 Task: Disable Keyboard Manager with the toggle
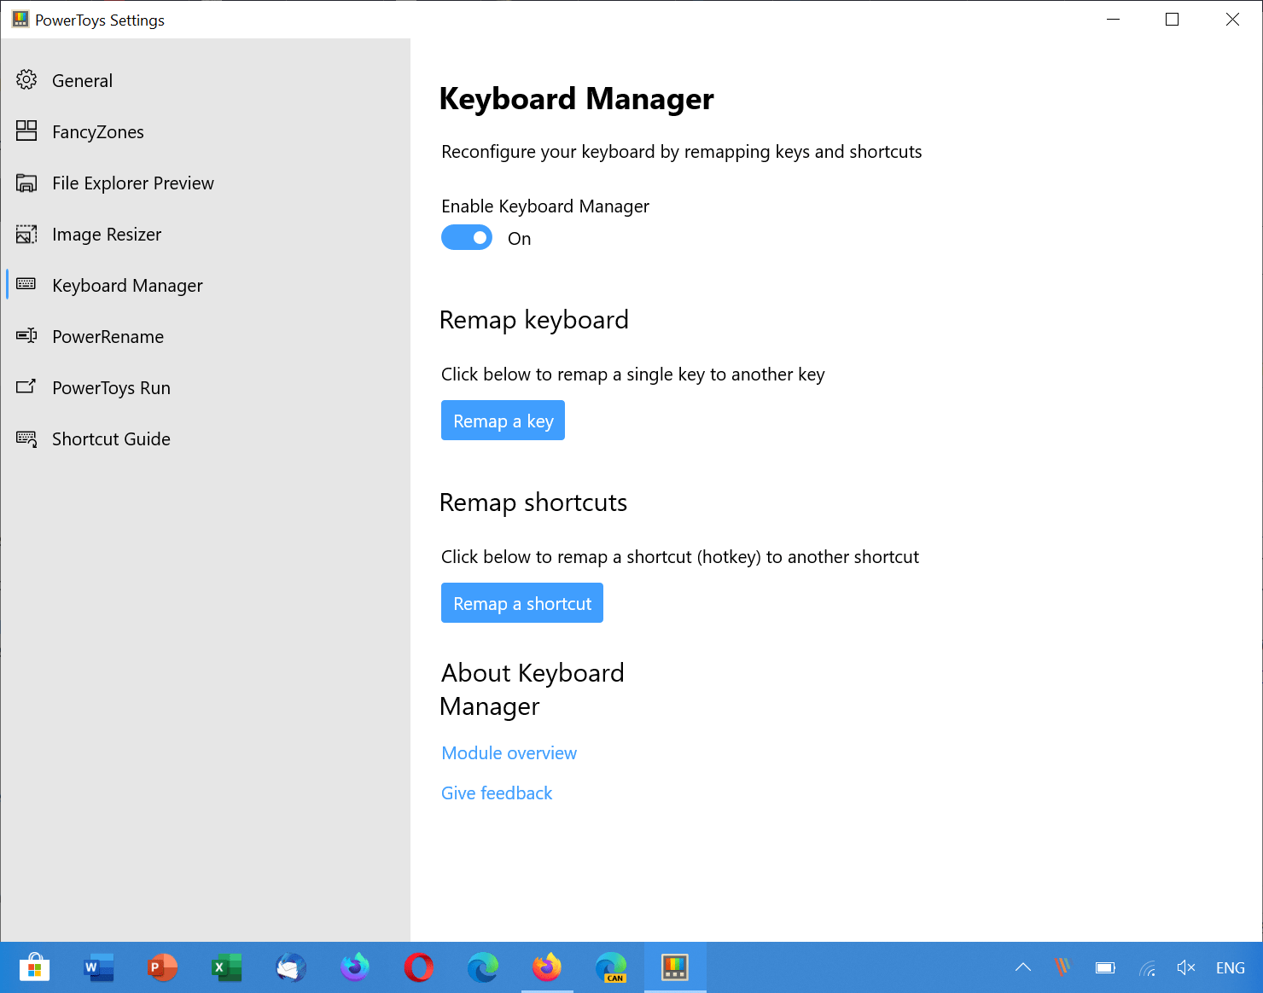click(x=467, y=237)
